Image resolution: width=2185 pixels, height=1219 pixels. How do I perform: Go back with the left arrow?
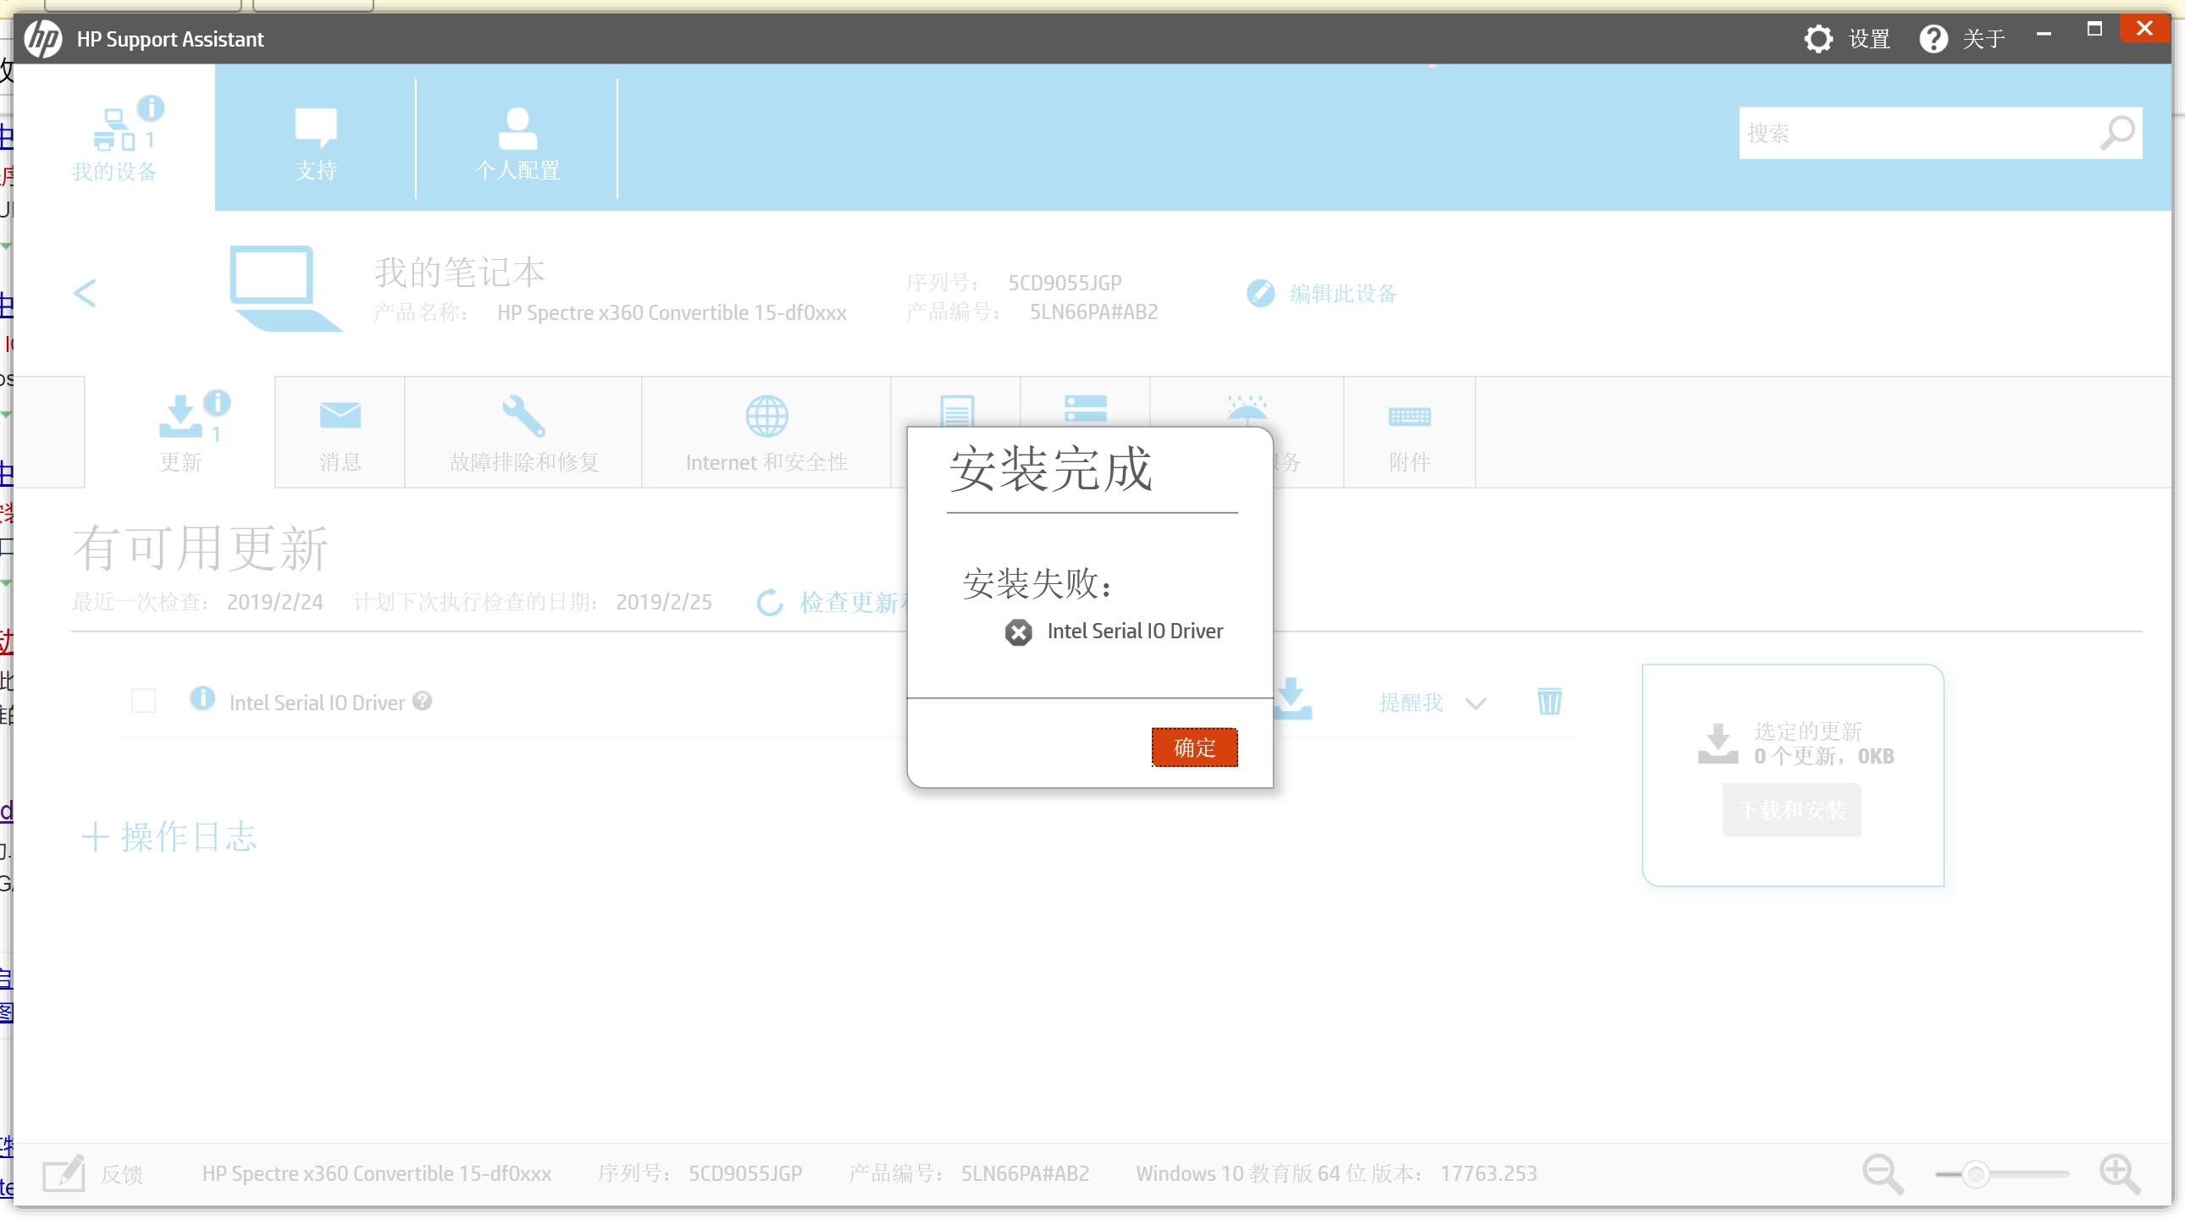(x=85, y=293)
